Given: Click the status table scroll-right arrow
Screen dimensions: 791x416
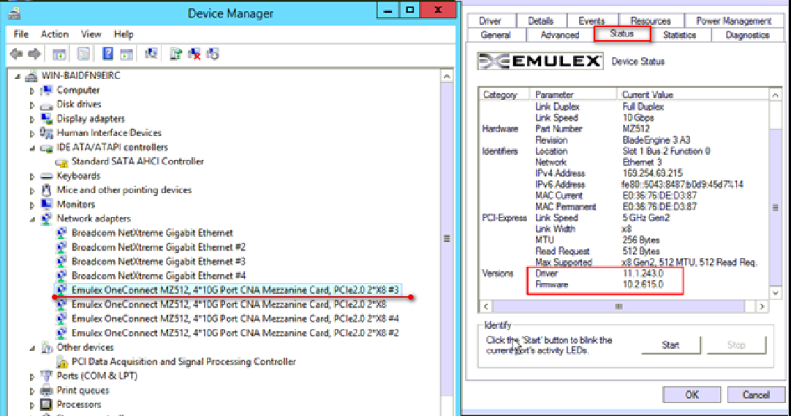Looking at the screenshot, I should (762, 306).
